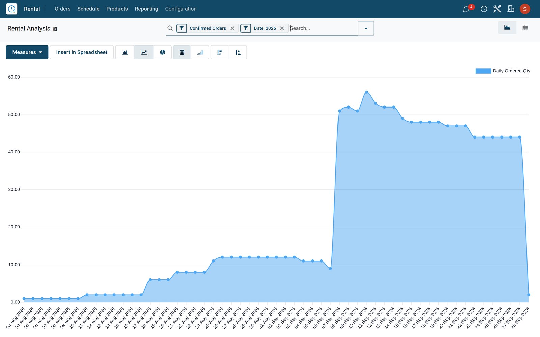The image size is (540, 337).
Task: Click the filter icon of Confirmed Orders
Action: pos(182,28)
